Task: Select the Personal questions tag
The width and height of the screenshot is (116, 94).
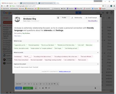Action: pos(34,45)
